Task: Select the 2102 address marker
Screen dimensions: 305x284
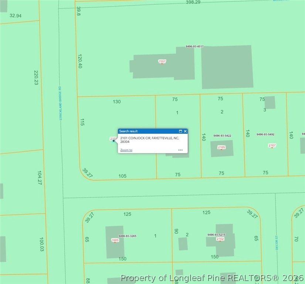Action: [220, 239]
